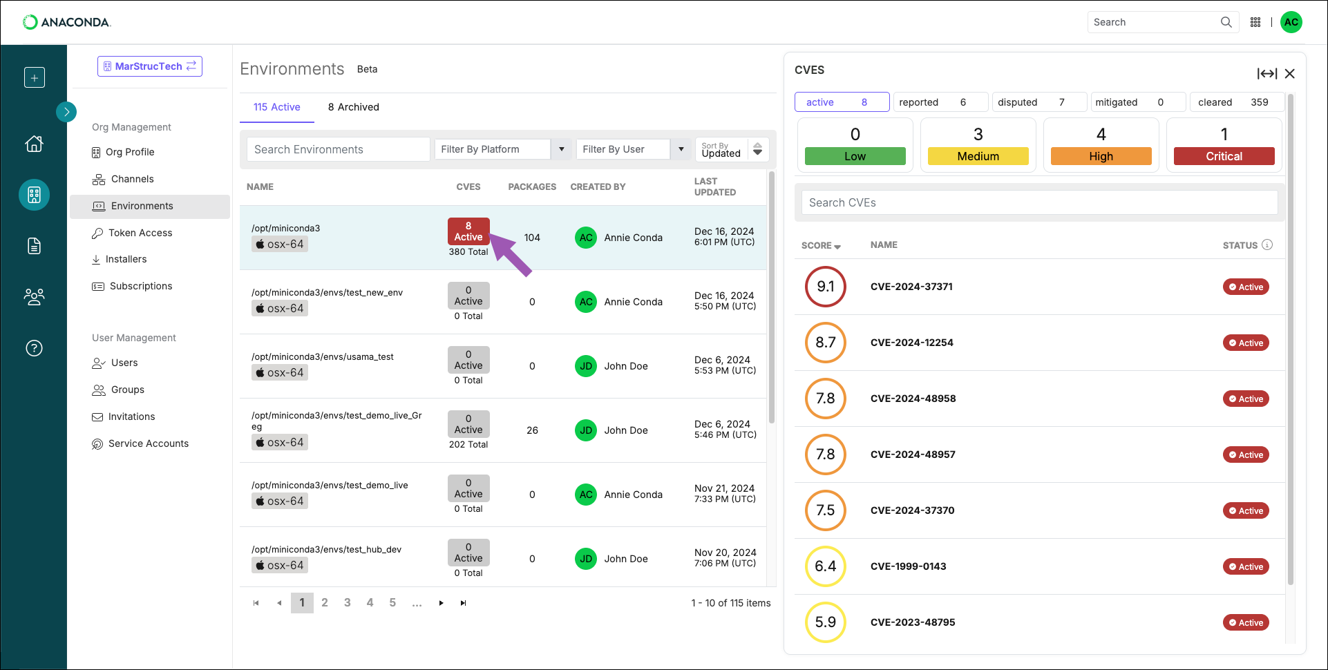Click the plus create icon in left sidebar
Image resolution: width=1328 pixels, height=670 pixels.
tap(34, 77)
